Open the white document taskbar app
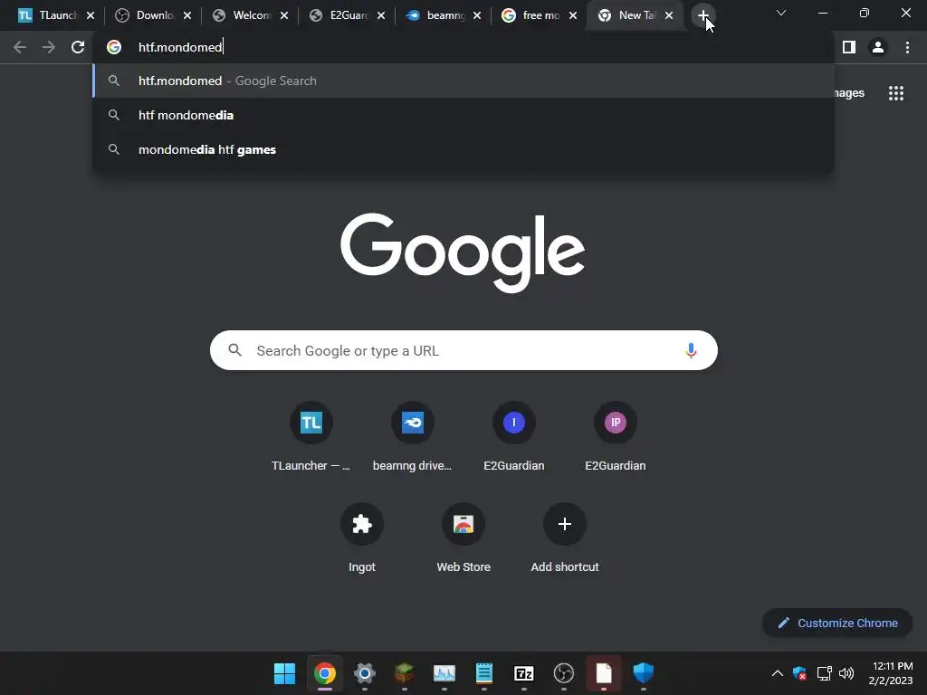This screenshot has width=927, height=695. coord(604,673)
